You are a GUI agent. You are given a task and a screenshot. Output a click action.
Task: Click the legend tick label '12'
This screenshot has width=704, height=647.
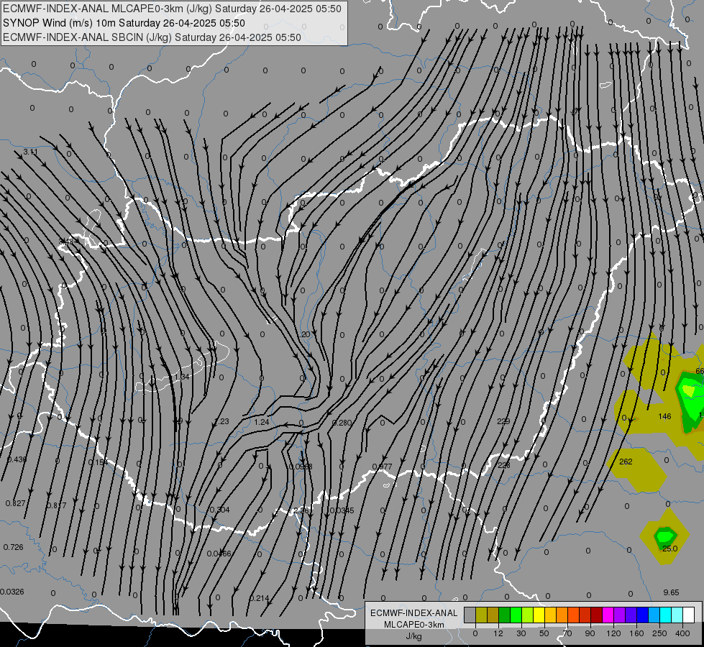pyautogui.click(x=498, y=633)
